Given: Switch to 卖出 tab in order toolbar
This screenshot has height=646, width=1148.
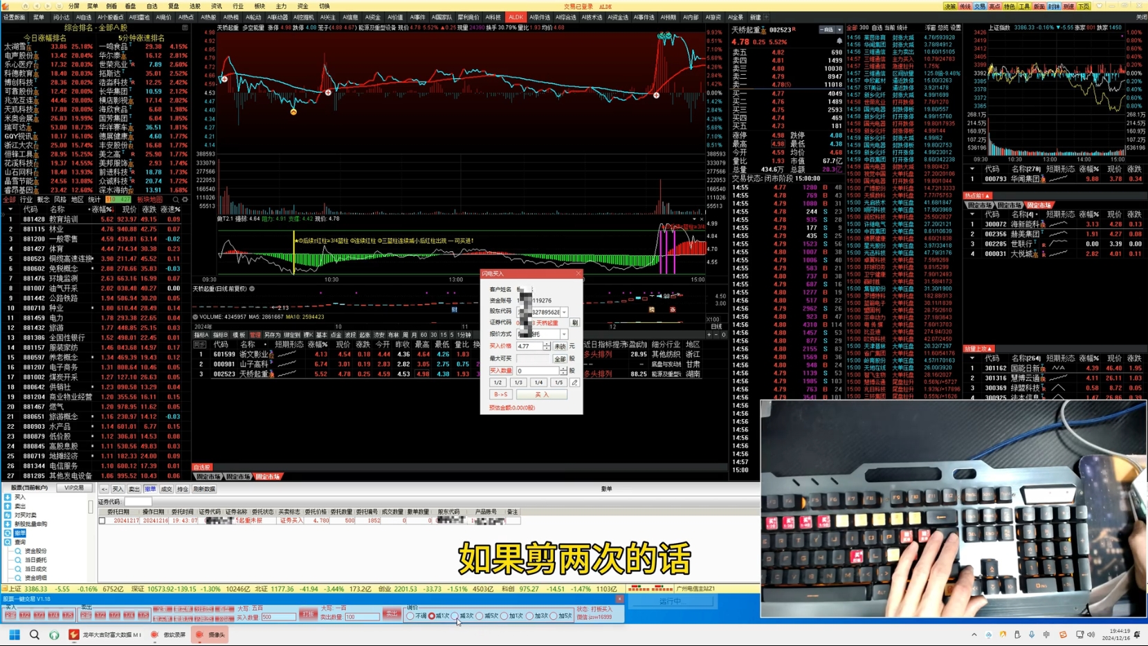Looking at the screenshot, I should point(134,489).
